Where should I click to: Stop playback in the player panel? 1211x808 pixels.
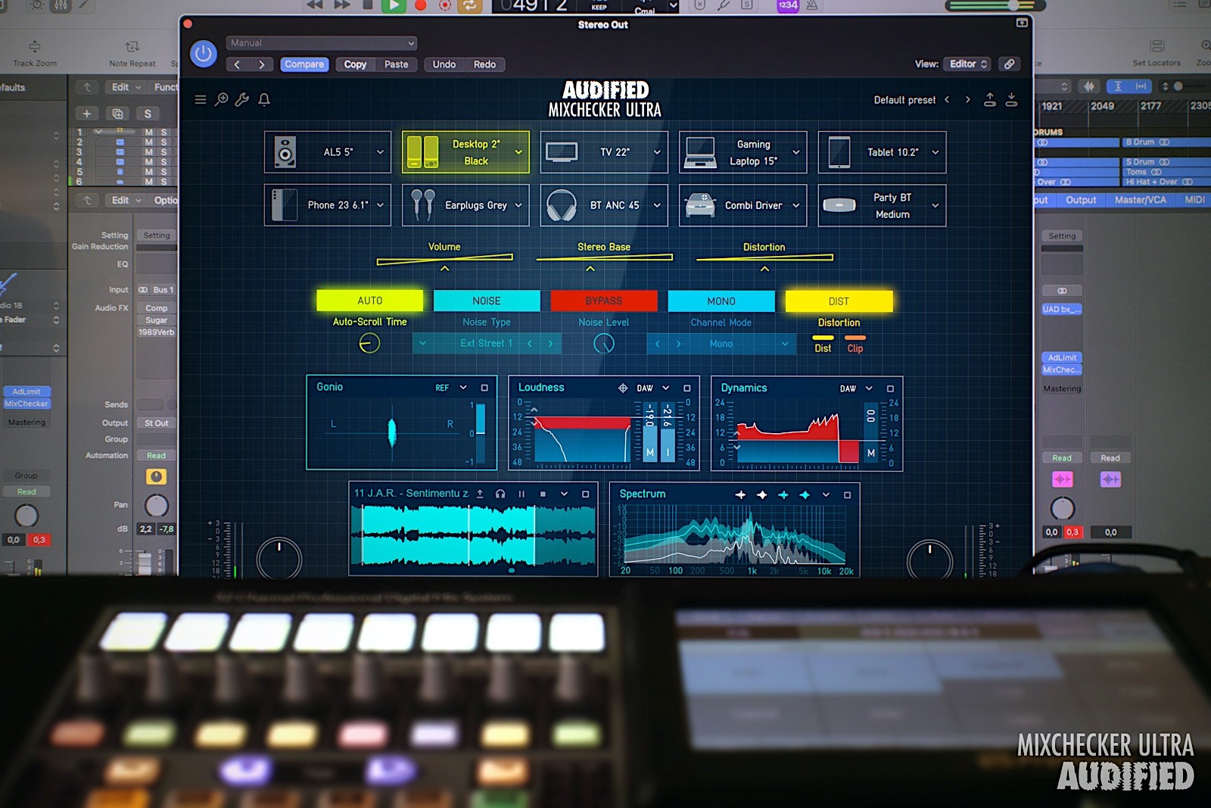[543, 494]
